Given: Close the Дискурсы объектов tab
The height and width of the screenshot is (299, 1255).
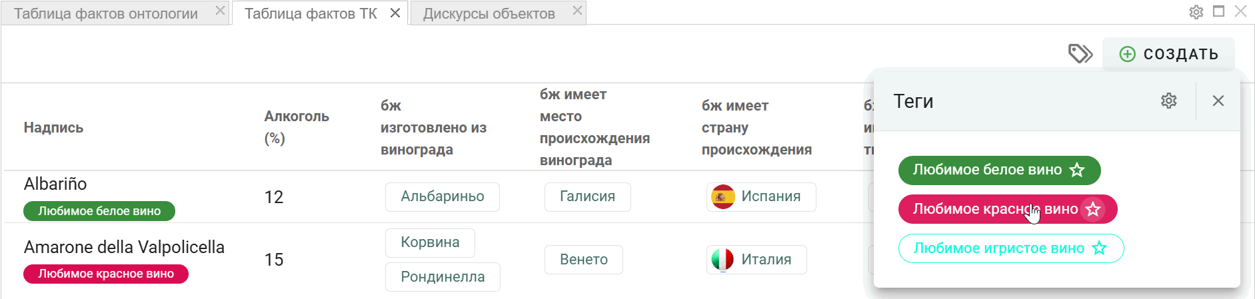Looking at the screenshot, I should click(x=578, y=11).
